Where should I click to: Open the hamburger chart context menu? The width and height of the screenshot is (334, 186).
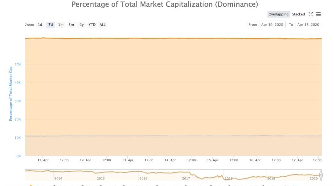pyautogui.click(x=318, y=14)
